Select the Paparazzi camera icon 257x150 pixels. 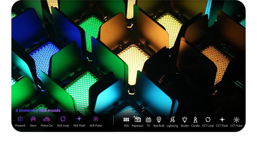click(137, 119)
